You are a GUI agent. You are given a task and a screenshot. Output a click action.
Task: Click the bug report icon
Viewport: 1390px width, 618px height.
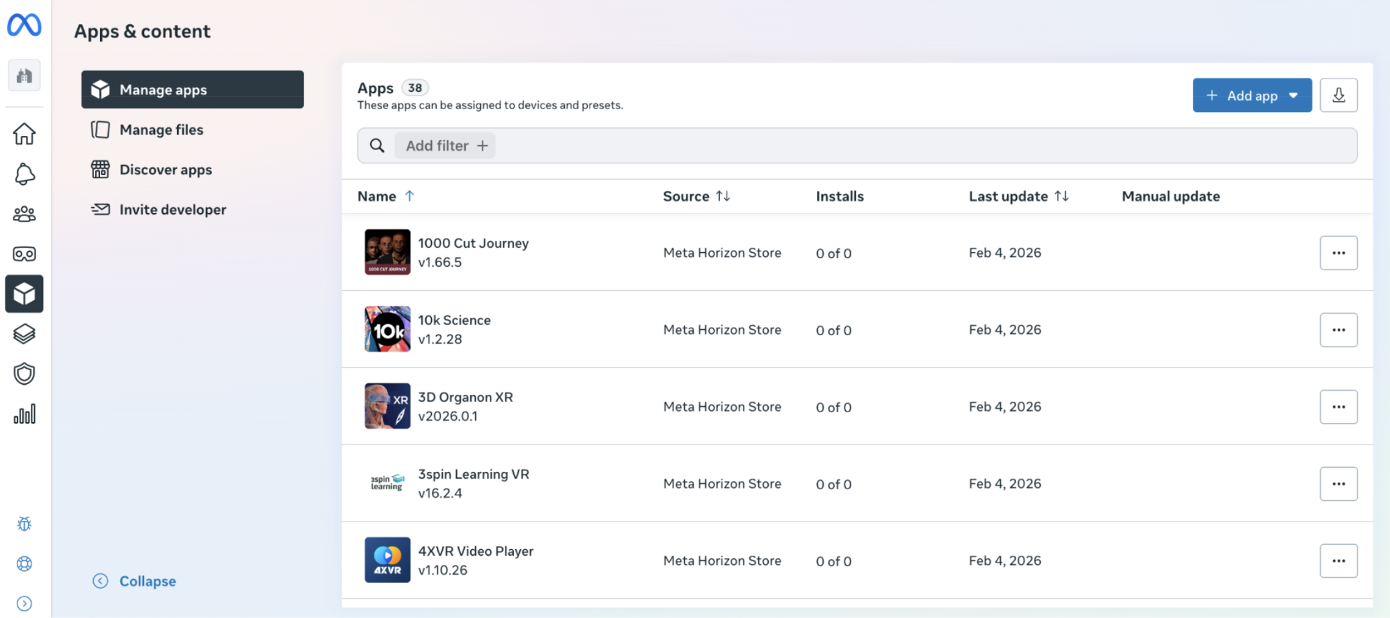(x=24, y=523)
